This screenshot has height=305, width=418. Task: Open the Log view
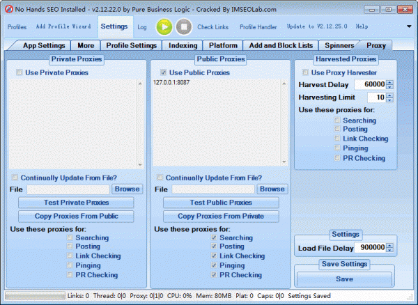(x=142, y=27)
